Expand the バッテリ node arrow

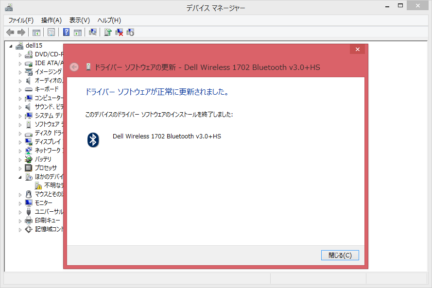coord(20,160)
